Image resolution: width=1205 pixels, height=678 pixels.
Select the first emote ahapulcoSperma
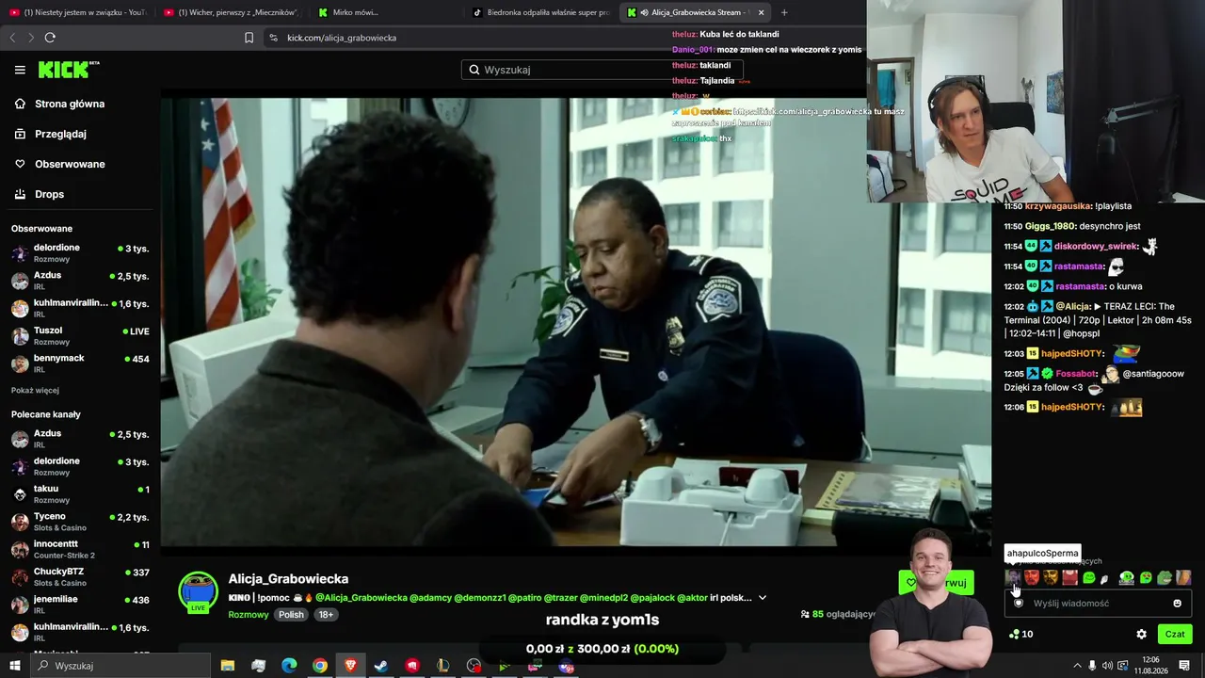[1013, 577]
